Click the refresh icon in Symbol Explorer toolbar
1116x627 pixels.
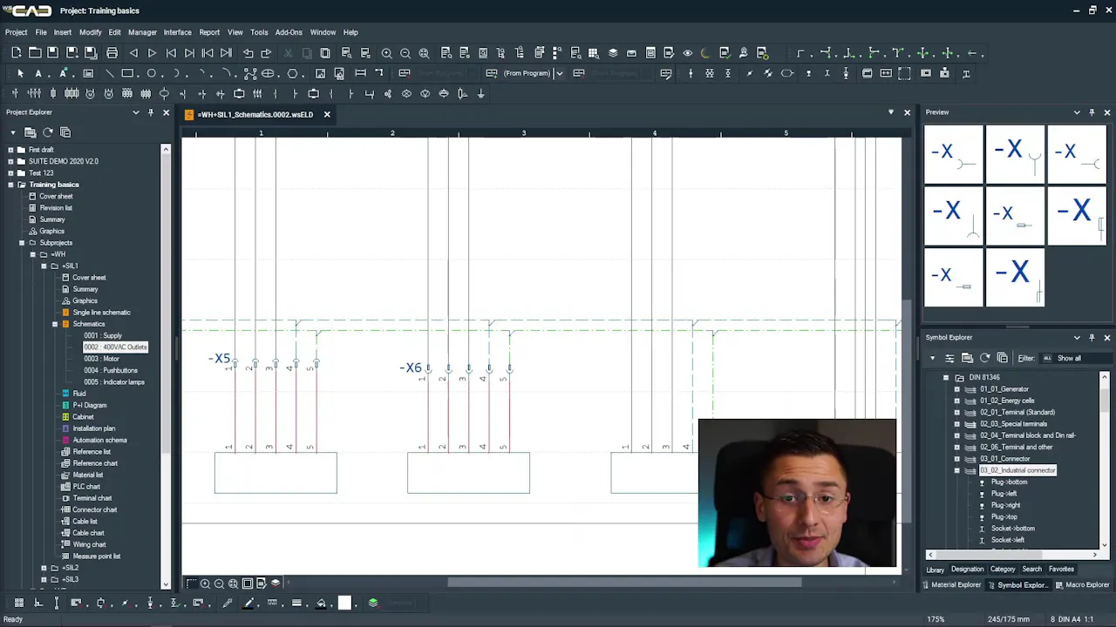pos(985,358)
